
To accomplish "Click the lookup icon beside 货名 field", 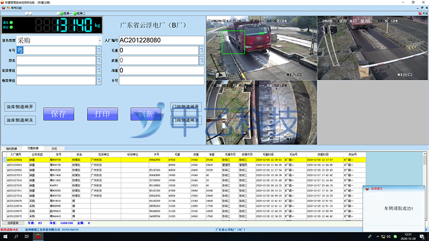I will click(99, 60).
